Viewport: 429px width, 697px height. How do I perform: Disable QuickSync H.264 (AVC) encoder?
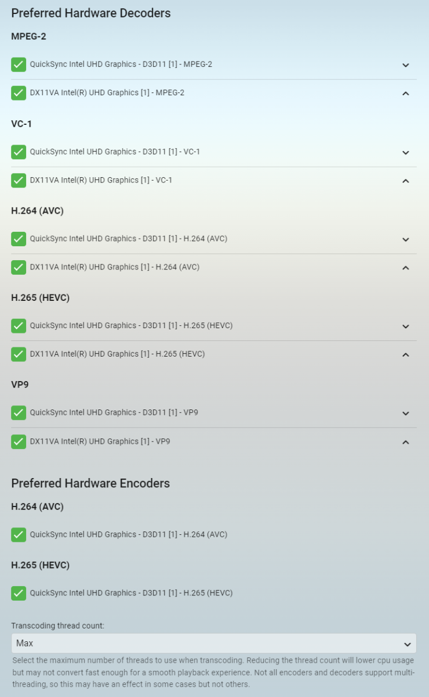[x=19, y=535]
